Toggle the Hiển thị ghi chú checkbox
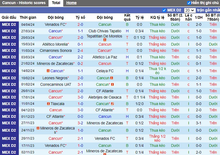This screenshot has height=155, width=220. tap(189, 3)
